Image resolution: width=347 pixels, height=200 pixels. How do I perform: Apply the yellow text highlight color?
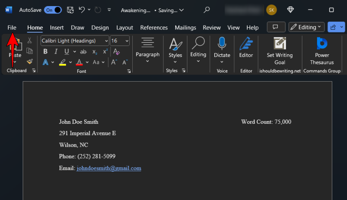point(62,62)
